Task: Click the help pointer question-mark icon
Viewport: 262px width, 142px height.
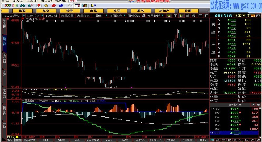Action: (93, 6)
